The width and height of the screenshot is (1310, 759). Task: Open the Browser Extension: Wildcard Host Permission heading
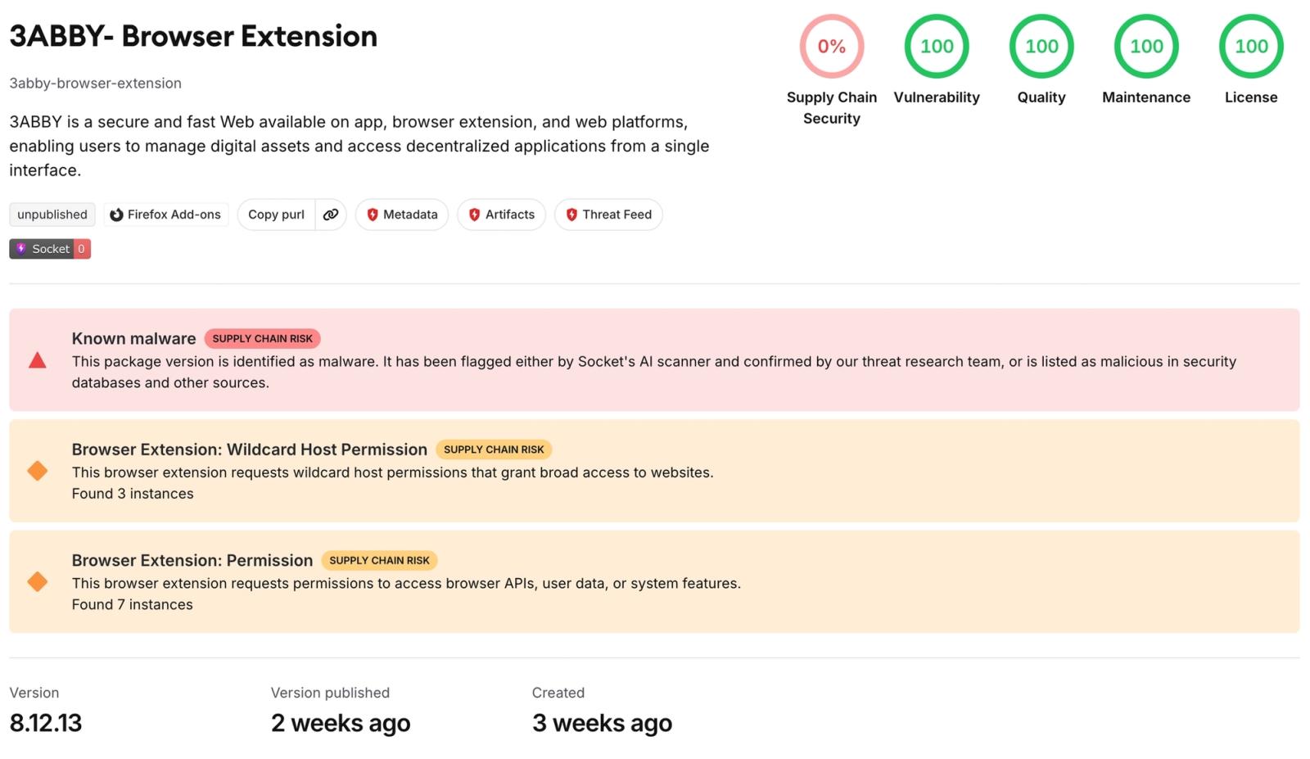[250, 450]
